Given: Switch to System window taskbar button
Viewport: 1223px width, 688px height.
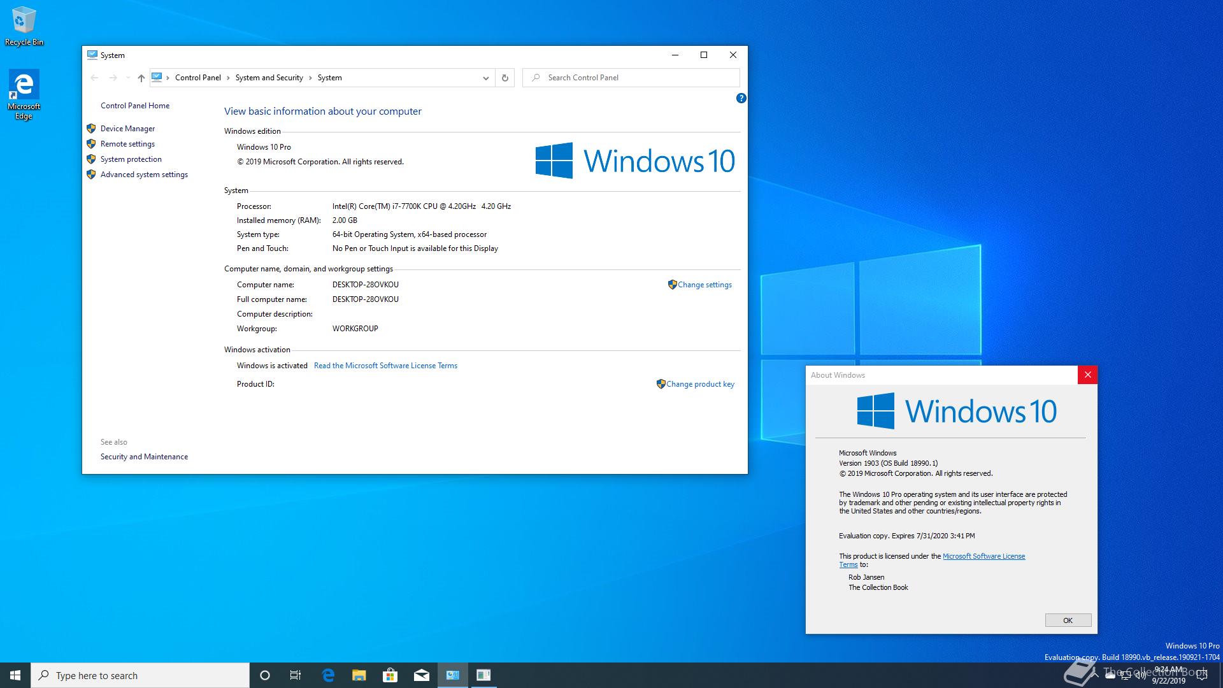Looking at the screenshot, I should point(453,675).
